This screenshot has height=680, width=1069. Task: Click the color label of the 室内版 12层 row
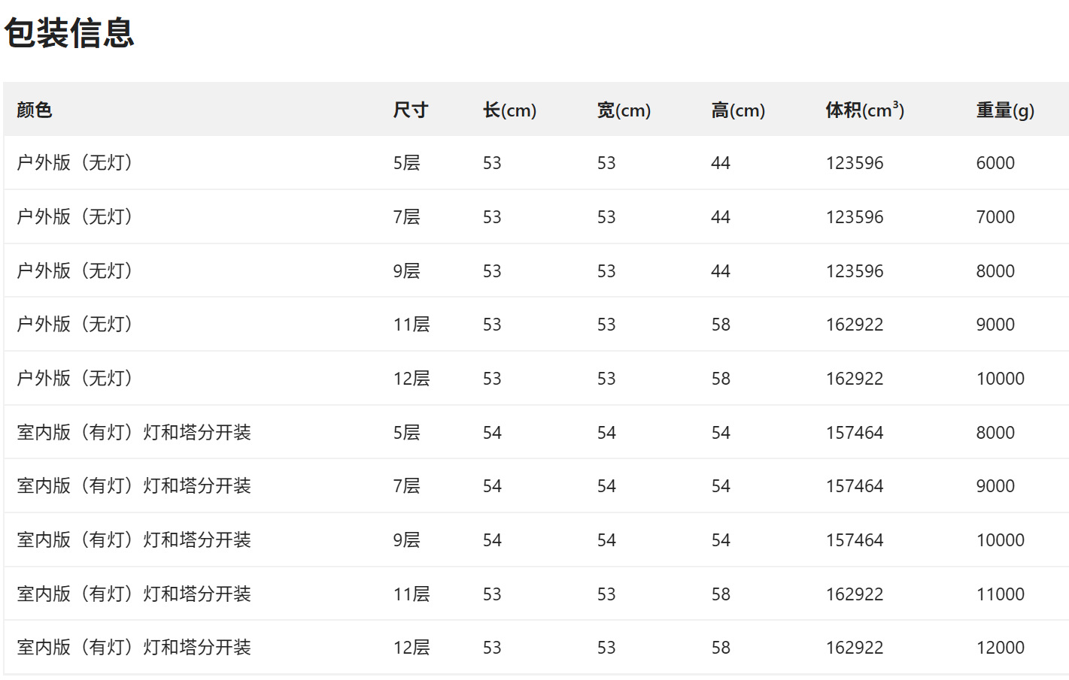point(134,648)
